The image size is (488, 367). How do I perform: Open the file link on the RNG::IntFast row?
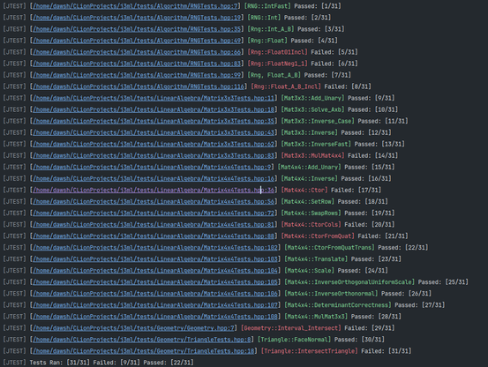pos(135,6)
